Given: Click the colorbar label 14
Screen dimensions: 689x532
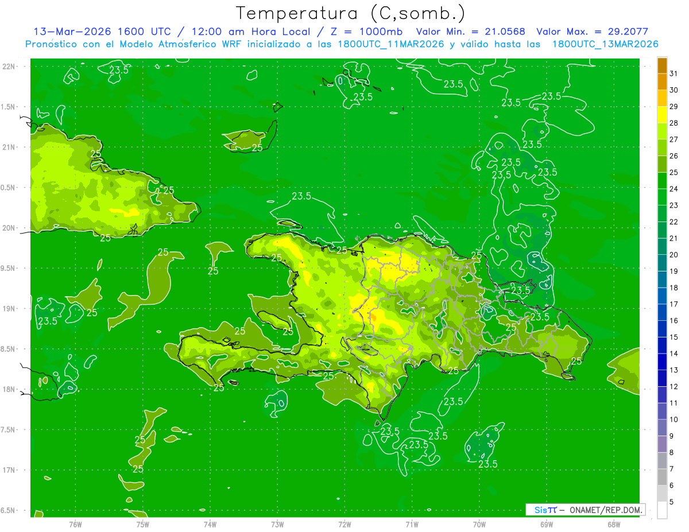Looking at the screenshot, I should tap(674, 354).
